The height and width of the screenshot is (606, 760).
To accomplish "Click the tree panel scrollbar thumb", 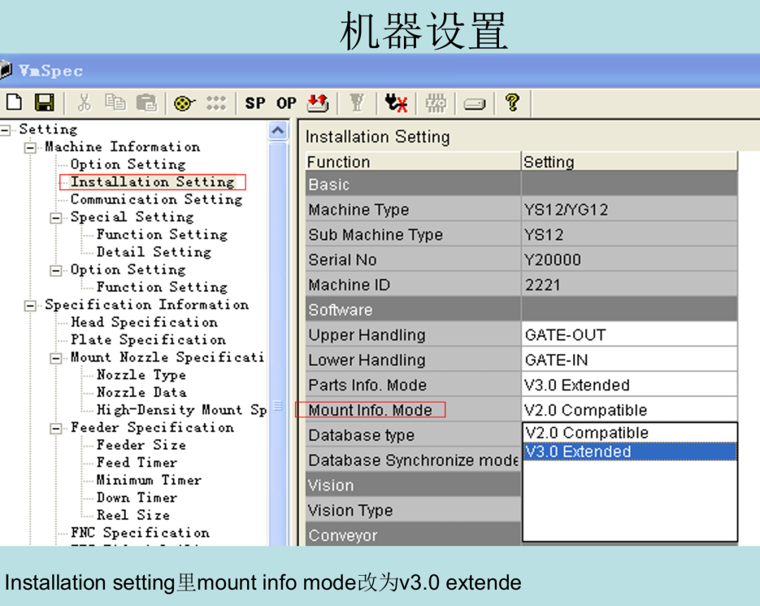I will pos(278,344).
